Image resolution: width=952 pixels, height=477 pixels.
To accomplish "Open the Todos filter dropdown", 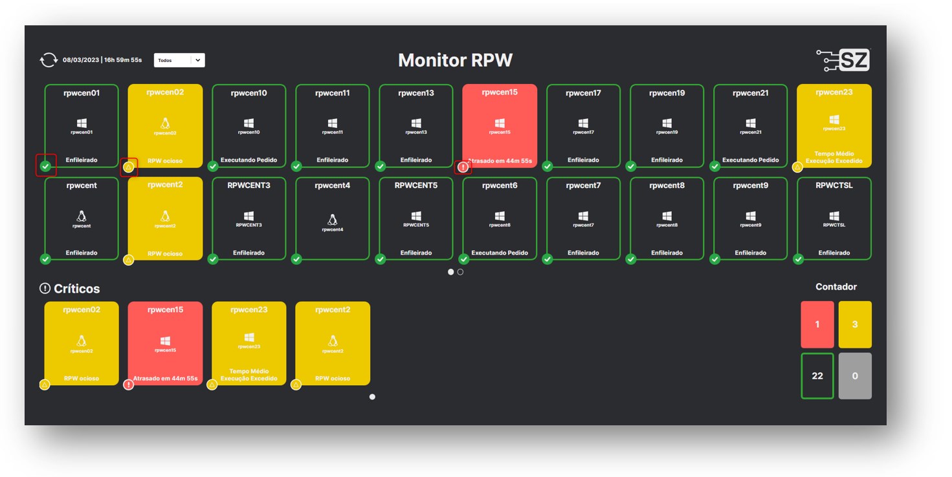I will pos(173,60).
